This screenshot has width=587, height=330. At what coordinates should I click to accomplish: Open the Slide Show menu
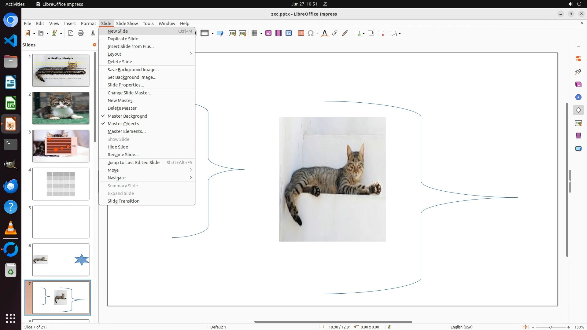(127, 24)
